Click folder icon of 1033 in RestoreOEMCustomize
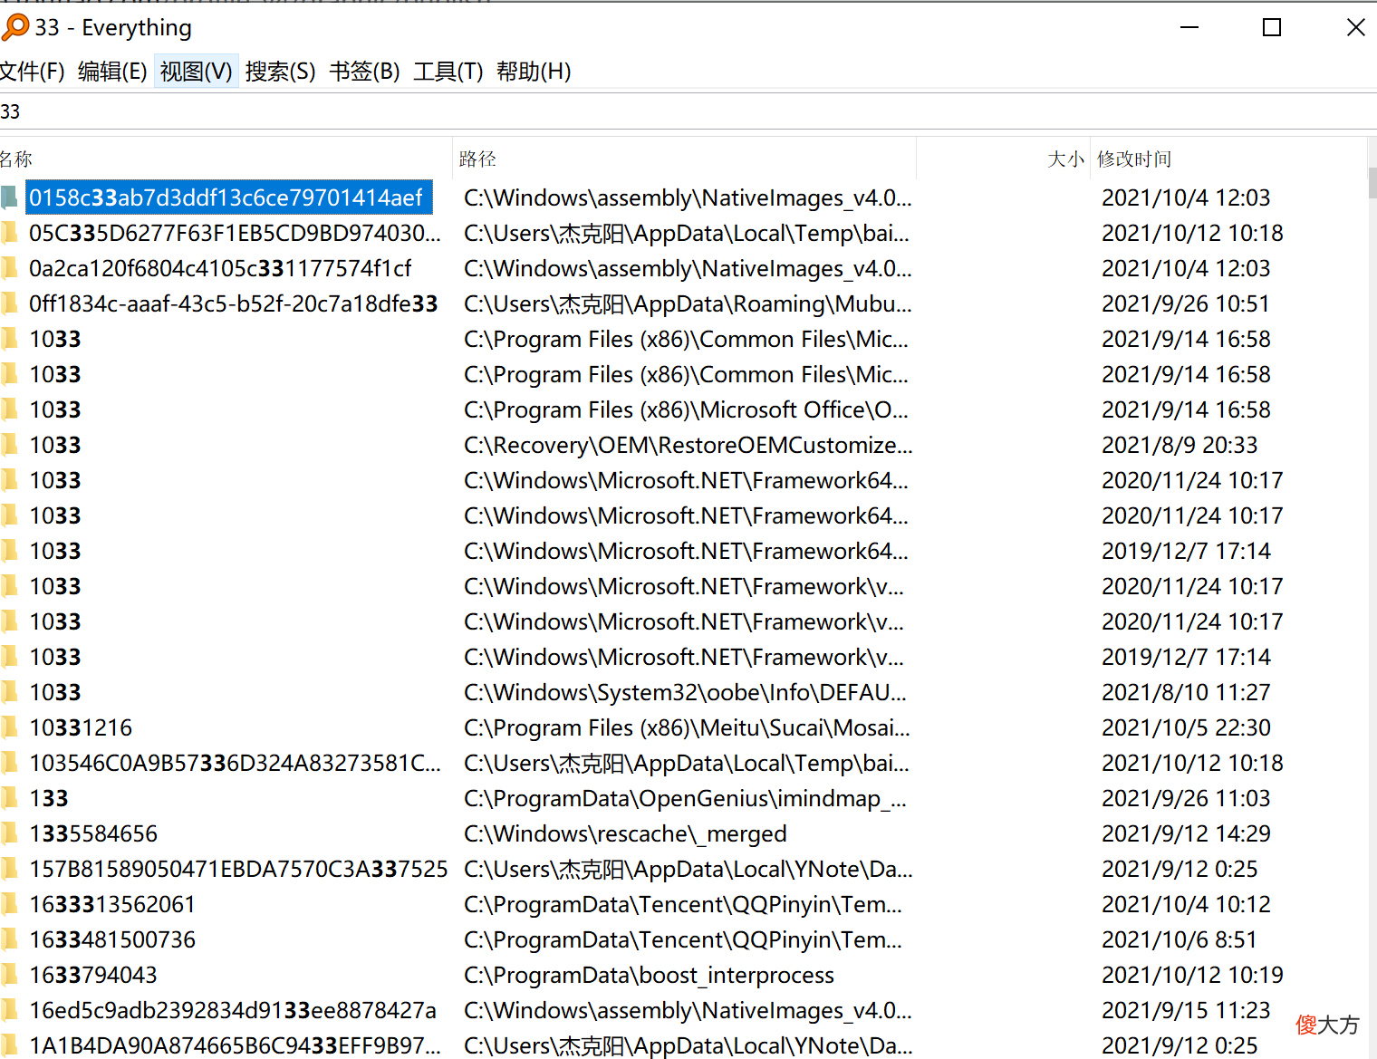Viewport: 1377px width, 1059px height. click(9, 445)
